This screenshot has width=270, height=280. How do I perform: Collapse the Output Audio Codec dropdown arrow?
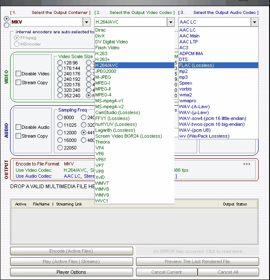tap(254, 22)
